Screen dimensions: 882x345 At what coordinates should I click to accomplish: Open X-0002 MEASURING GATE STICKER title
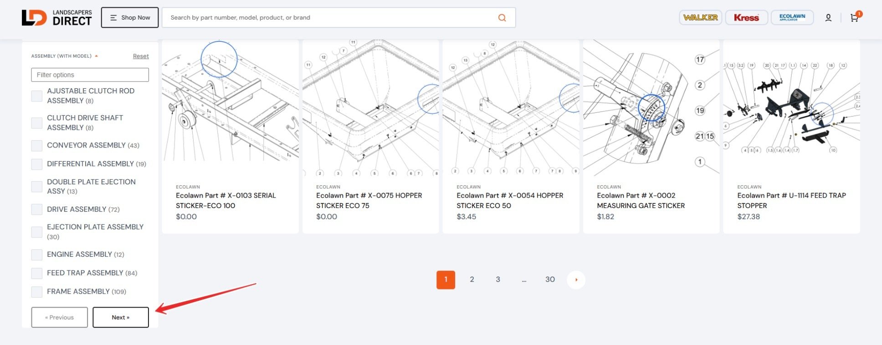point(641,200)
